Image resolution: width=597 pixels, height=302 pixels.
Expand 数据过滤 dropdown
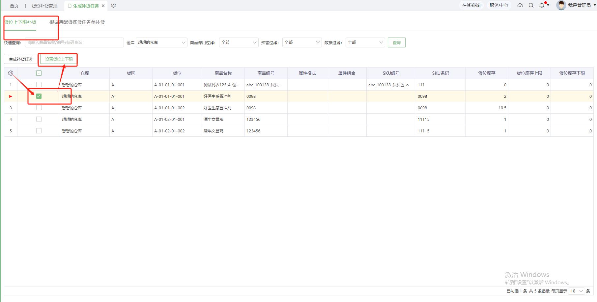pos(365,42)
